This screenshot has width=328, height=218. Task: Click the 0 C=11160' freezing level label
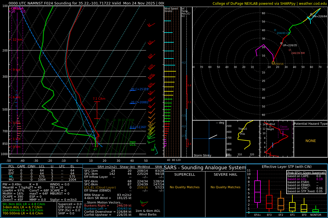pyautogui.click(x=138, y=127)
